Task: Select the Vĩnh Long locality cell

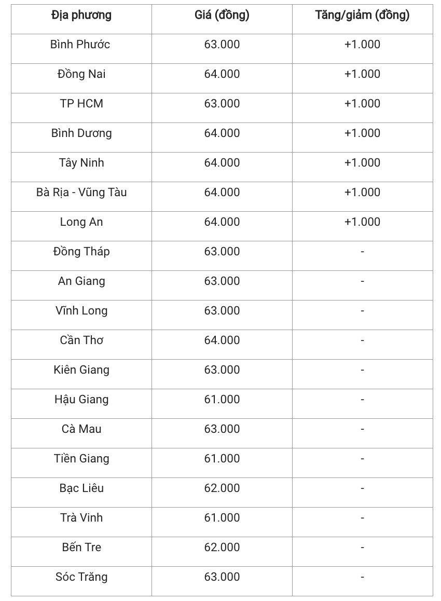Action: (x=81, y=311)
